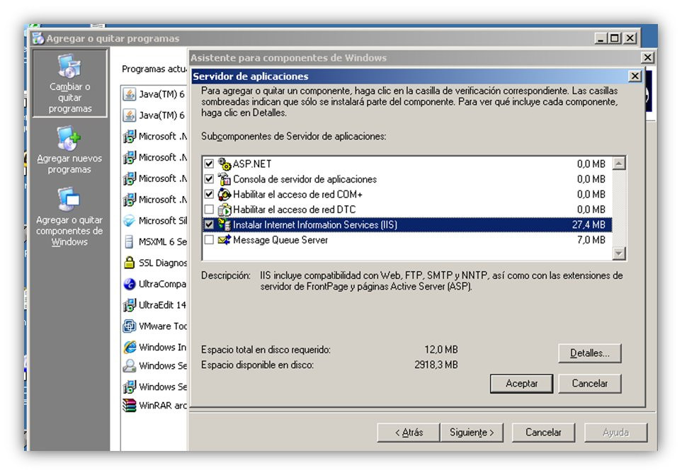
Task: Click Aceptar in Servidor de aplicaciones dialog
Action: [521, 384]
